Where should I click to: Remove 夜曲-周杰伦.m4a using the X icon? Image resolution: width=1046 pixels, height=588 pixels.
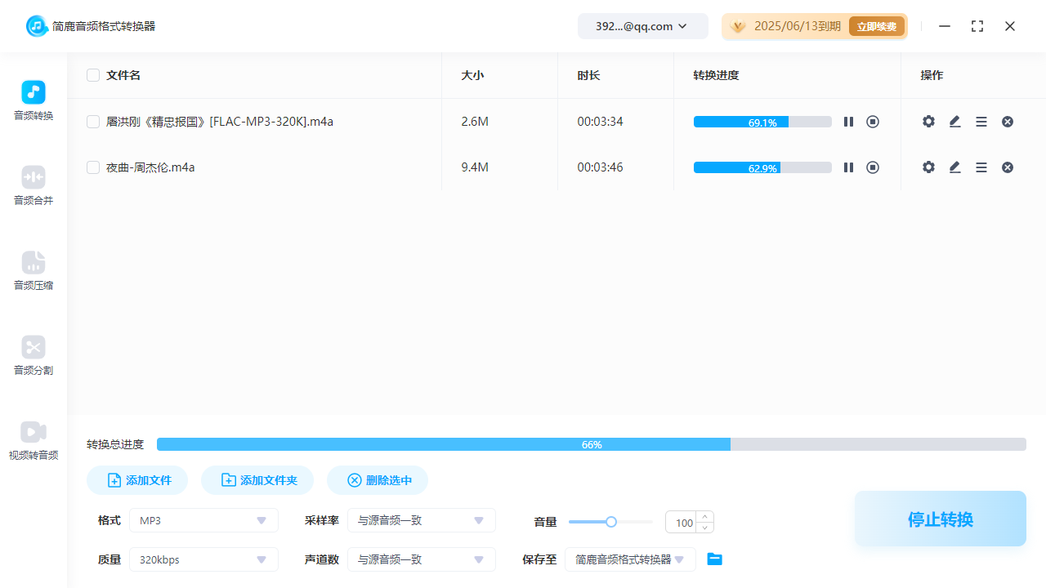pos(1008,167)
